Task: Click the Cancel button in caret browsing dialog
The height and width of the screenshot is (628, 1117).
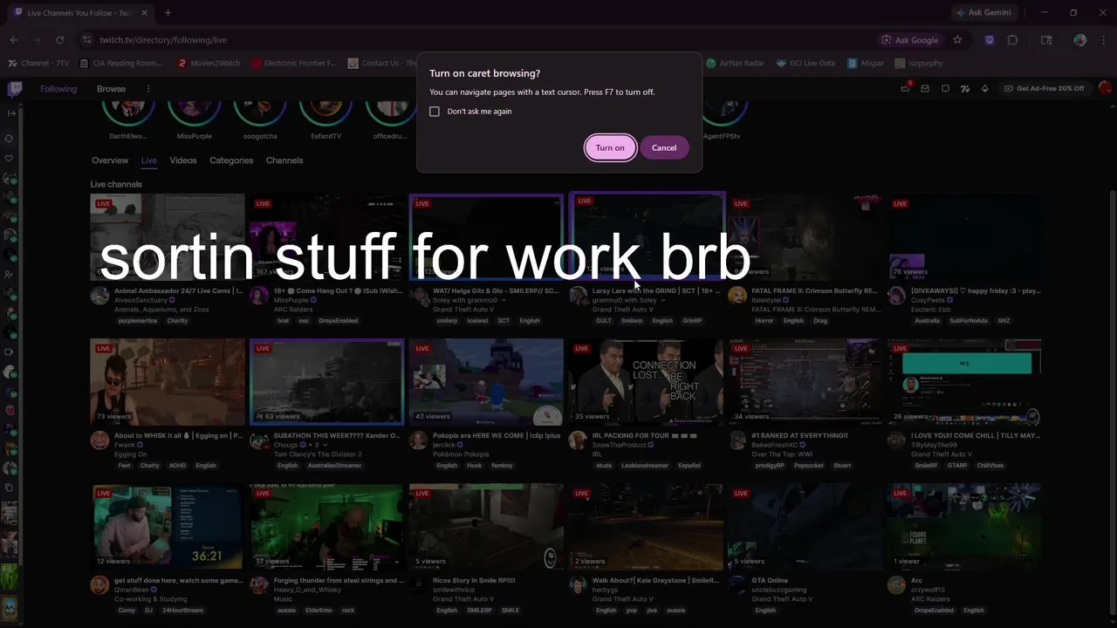Action: click(664, 147)
